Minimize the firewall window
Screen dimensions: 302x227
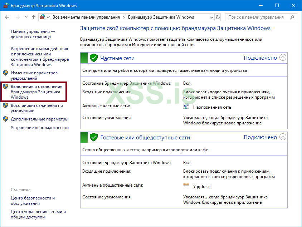[261, 6]
